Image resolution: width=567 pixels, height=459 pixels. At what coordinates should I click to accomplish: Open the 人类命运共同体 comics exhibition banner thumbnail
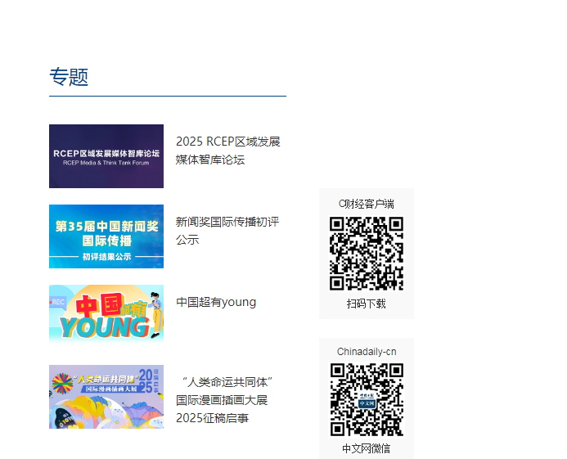[106, 397]
